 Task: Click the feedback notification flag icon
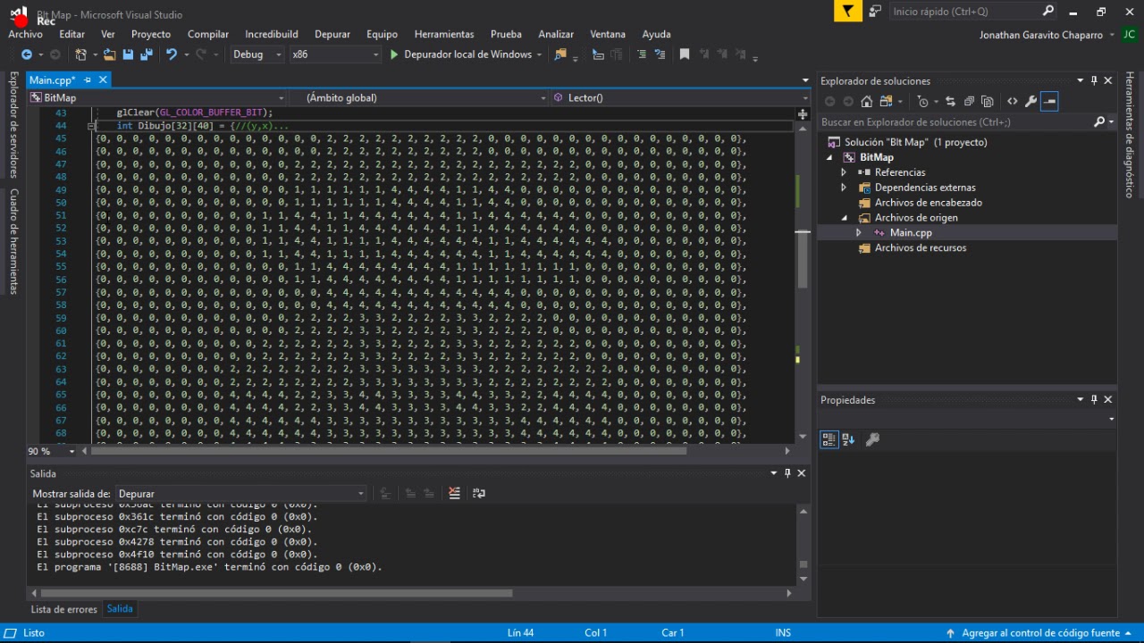848,11
